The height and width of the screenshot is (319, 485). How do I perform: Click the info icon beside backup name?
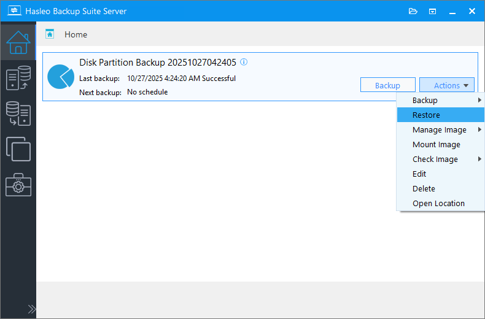244,62
